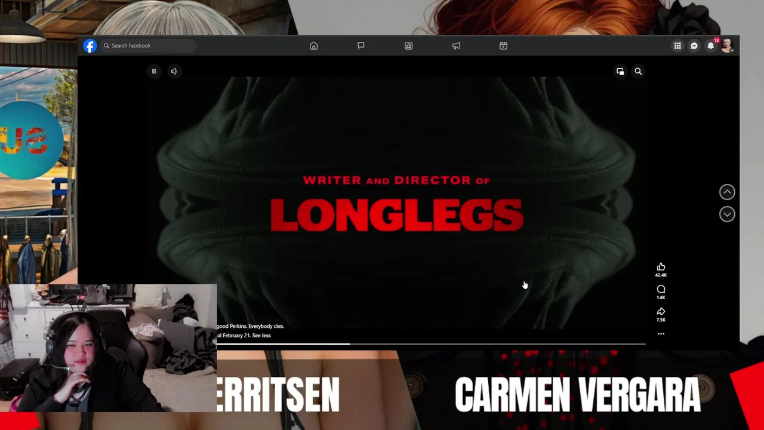
Task: Share the reel arrow icon
Action: 661,312
